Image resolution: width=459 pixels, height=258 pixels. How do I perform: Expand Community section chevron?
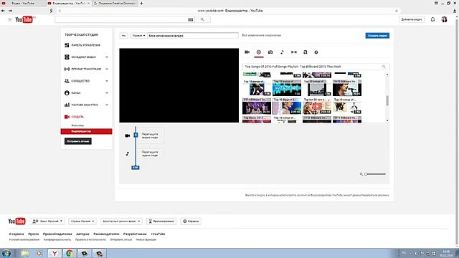pyautogui.click(x=107, y=81)
